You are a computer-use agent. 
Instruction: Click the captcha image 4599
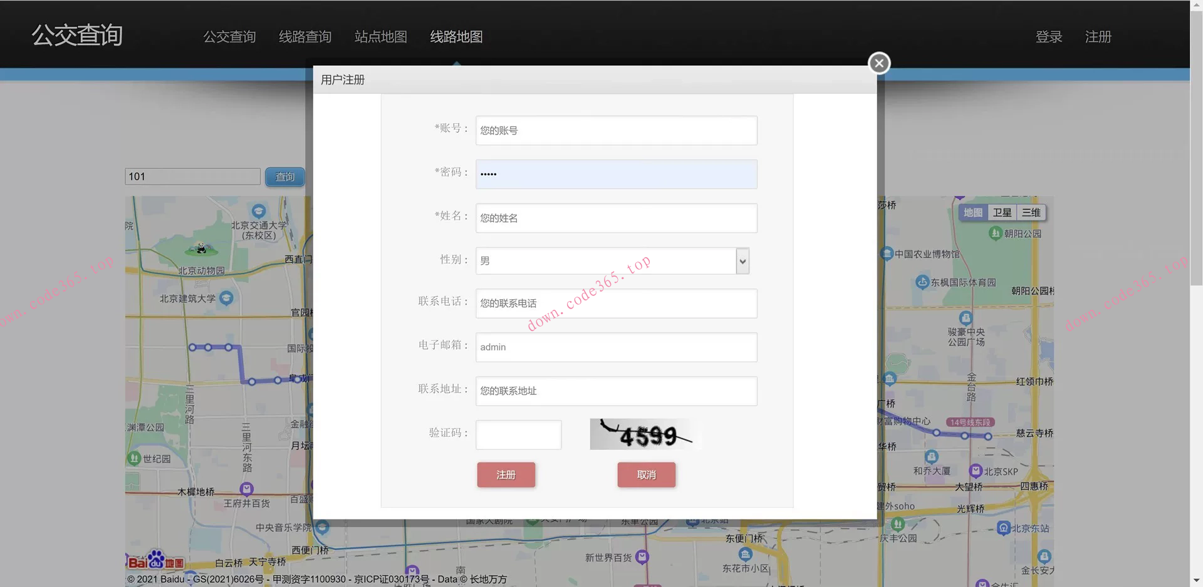click(645, 434)
